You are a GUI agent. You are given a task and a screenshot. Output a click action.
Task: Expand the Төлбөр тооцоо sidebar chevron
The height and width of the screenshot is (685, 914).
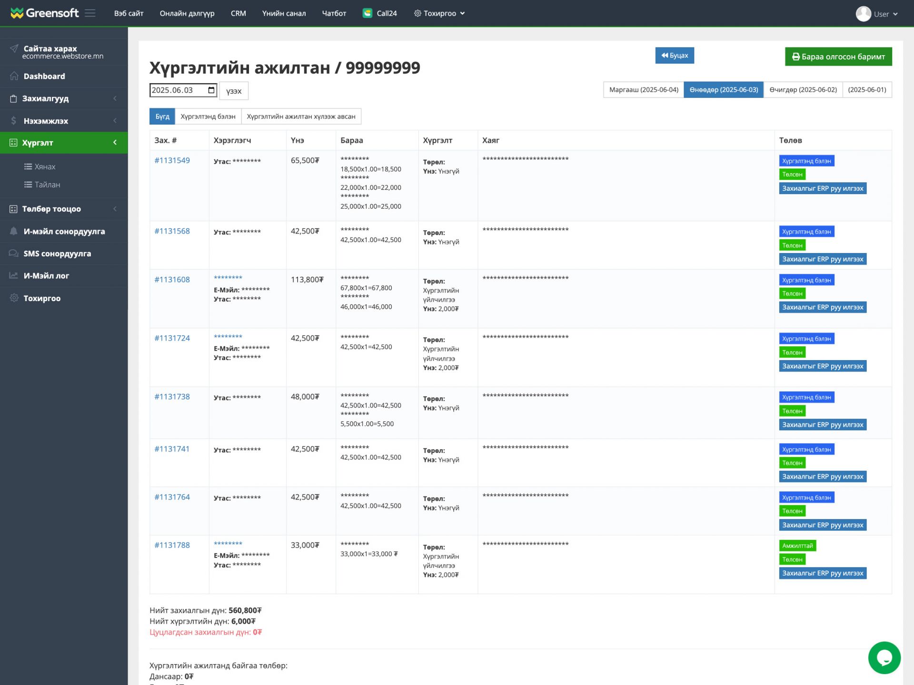point(115,209)
